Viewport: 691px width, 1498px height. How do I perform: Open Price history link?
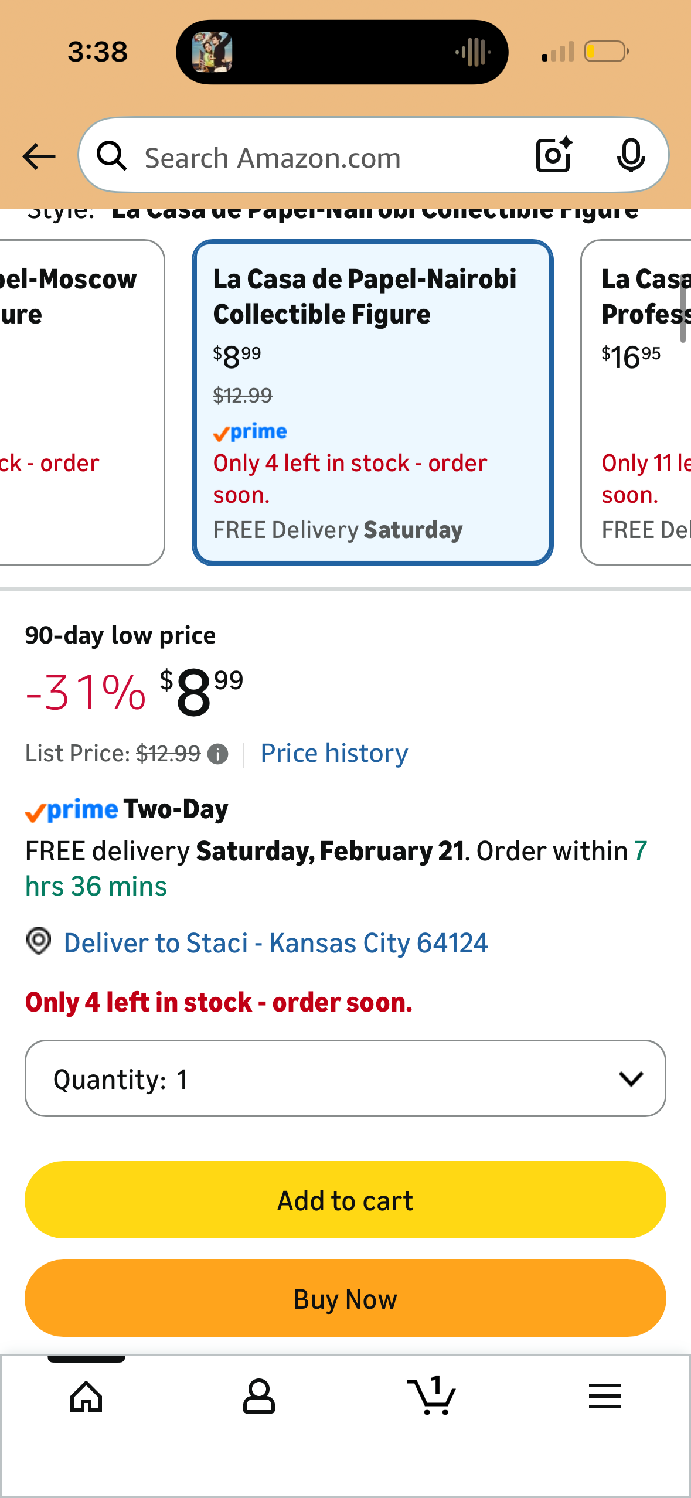[334, 753]
